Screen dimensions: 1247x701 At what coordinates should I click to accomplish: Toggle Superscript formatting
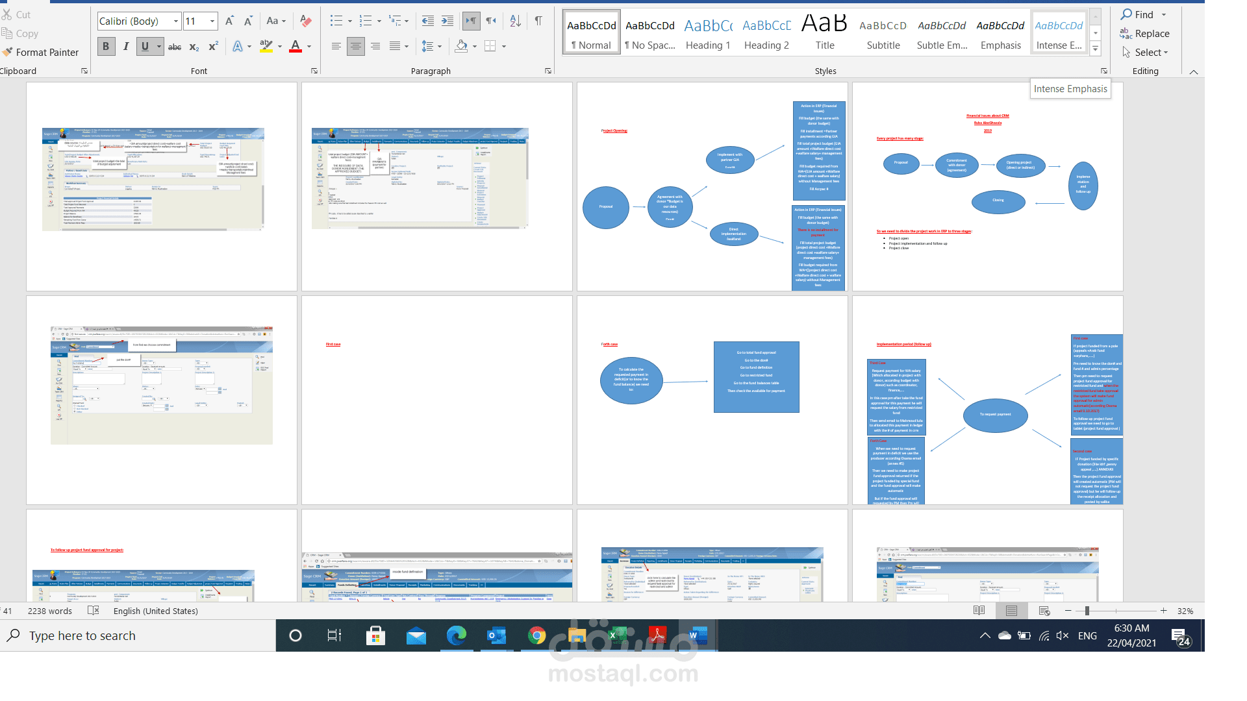(213, 47)
